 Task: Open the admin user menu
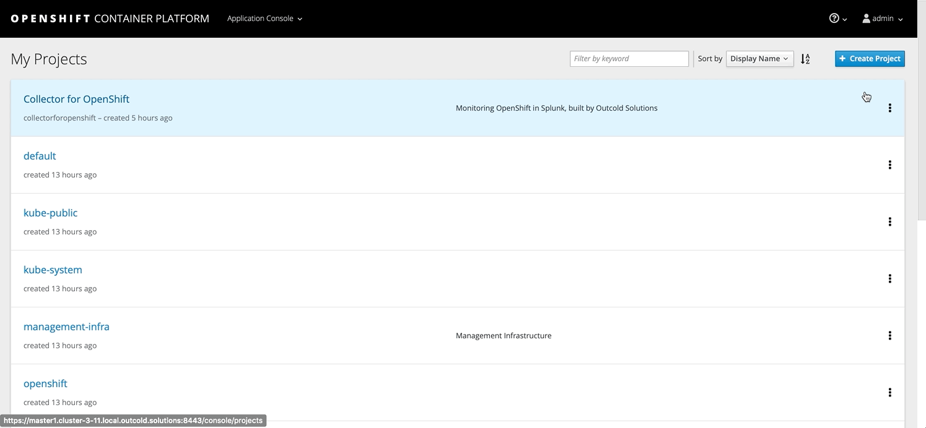883,19
